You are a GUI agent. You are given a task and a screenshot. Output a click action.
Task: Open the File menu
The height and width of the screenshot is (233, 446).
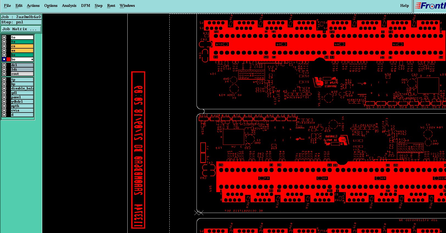(x=7, y=5)
